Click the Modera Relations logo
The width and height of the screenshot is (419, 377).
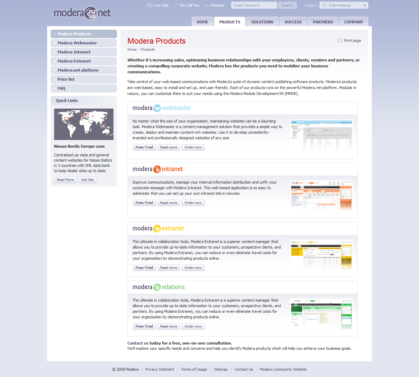tap(159, 287)
